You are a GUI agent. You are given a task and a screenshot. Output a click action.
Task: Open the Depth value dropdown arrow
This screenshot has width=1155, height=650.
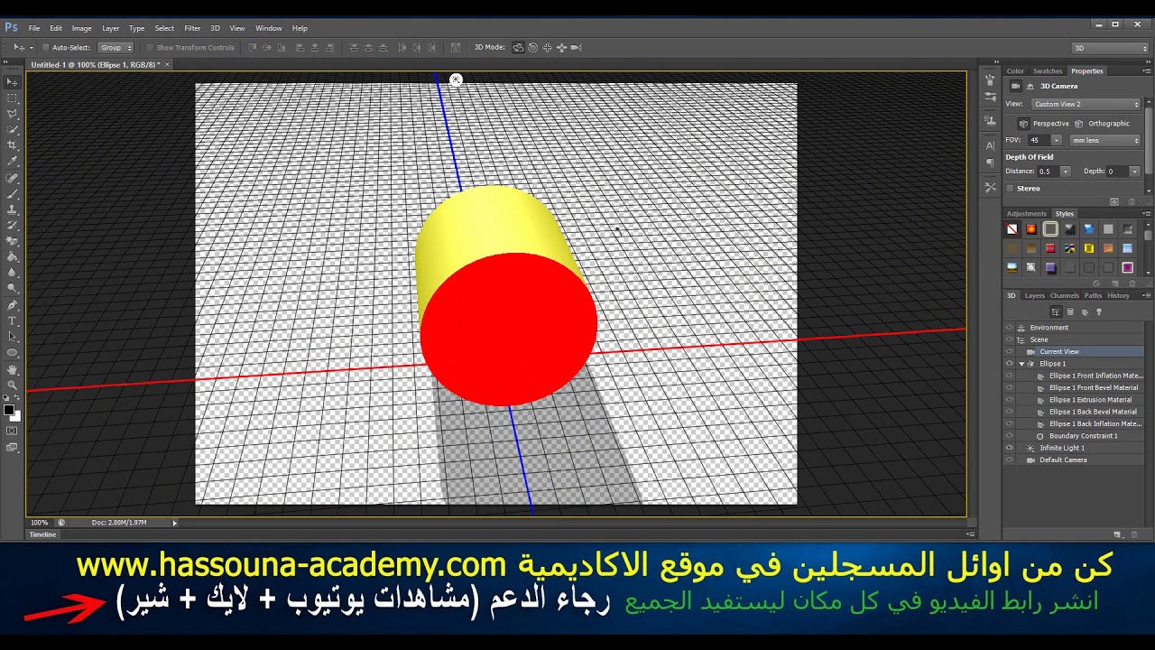[1135, 172]
